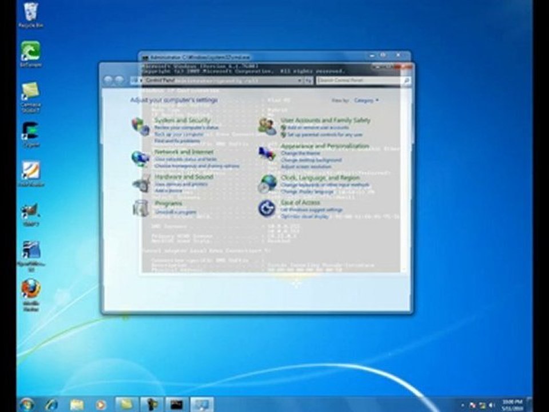The height and width of the screenshot is (412, 549).
Task: Launch Internet Explorer from taskbar
Action: point(52,405)
